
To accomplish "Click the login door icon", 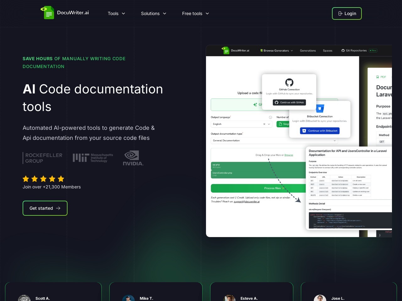I will (x=340, y=13).
